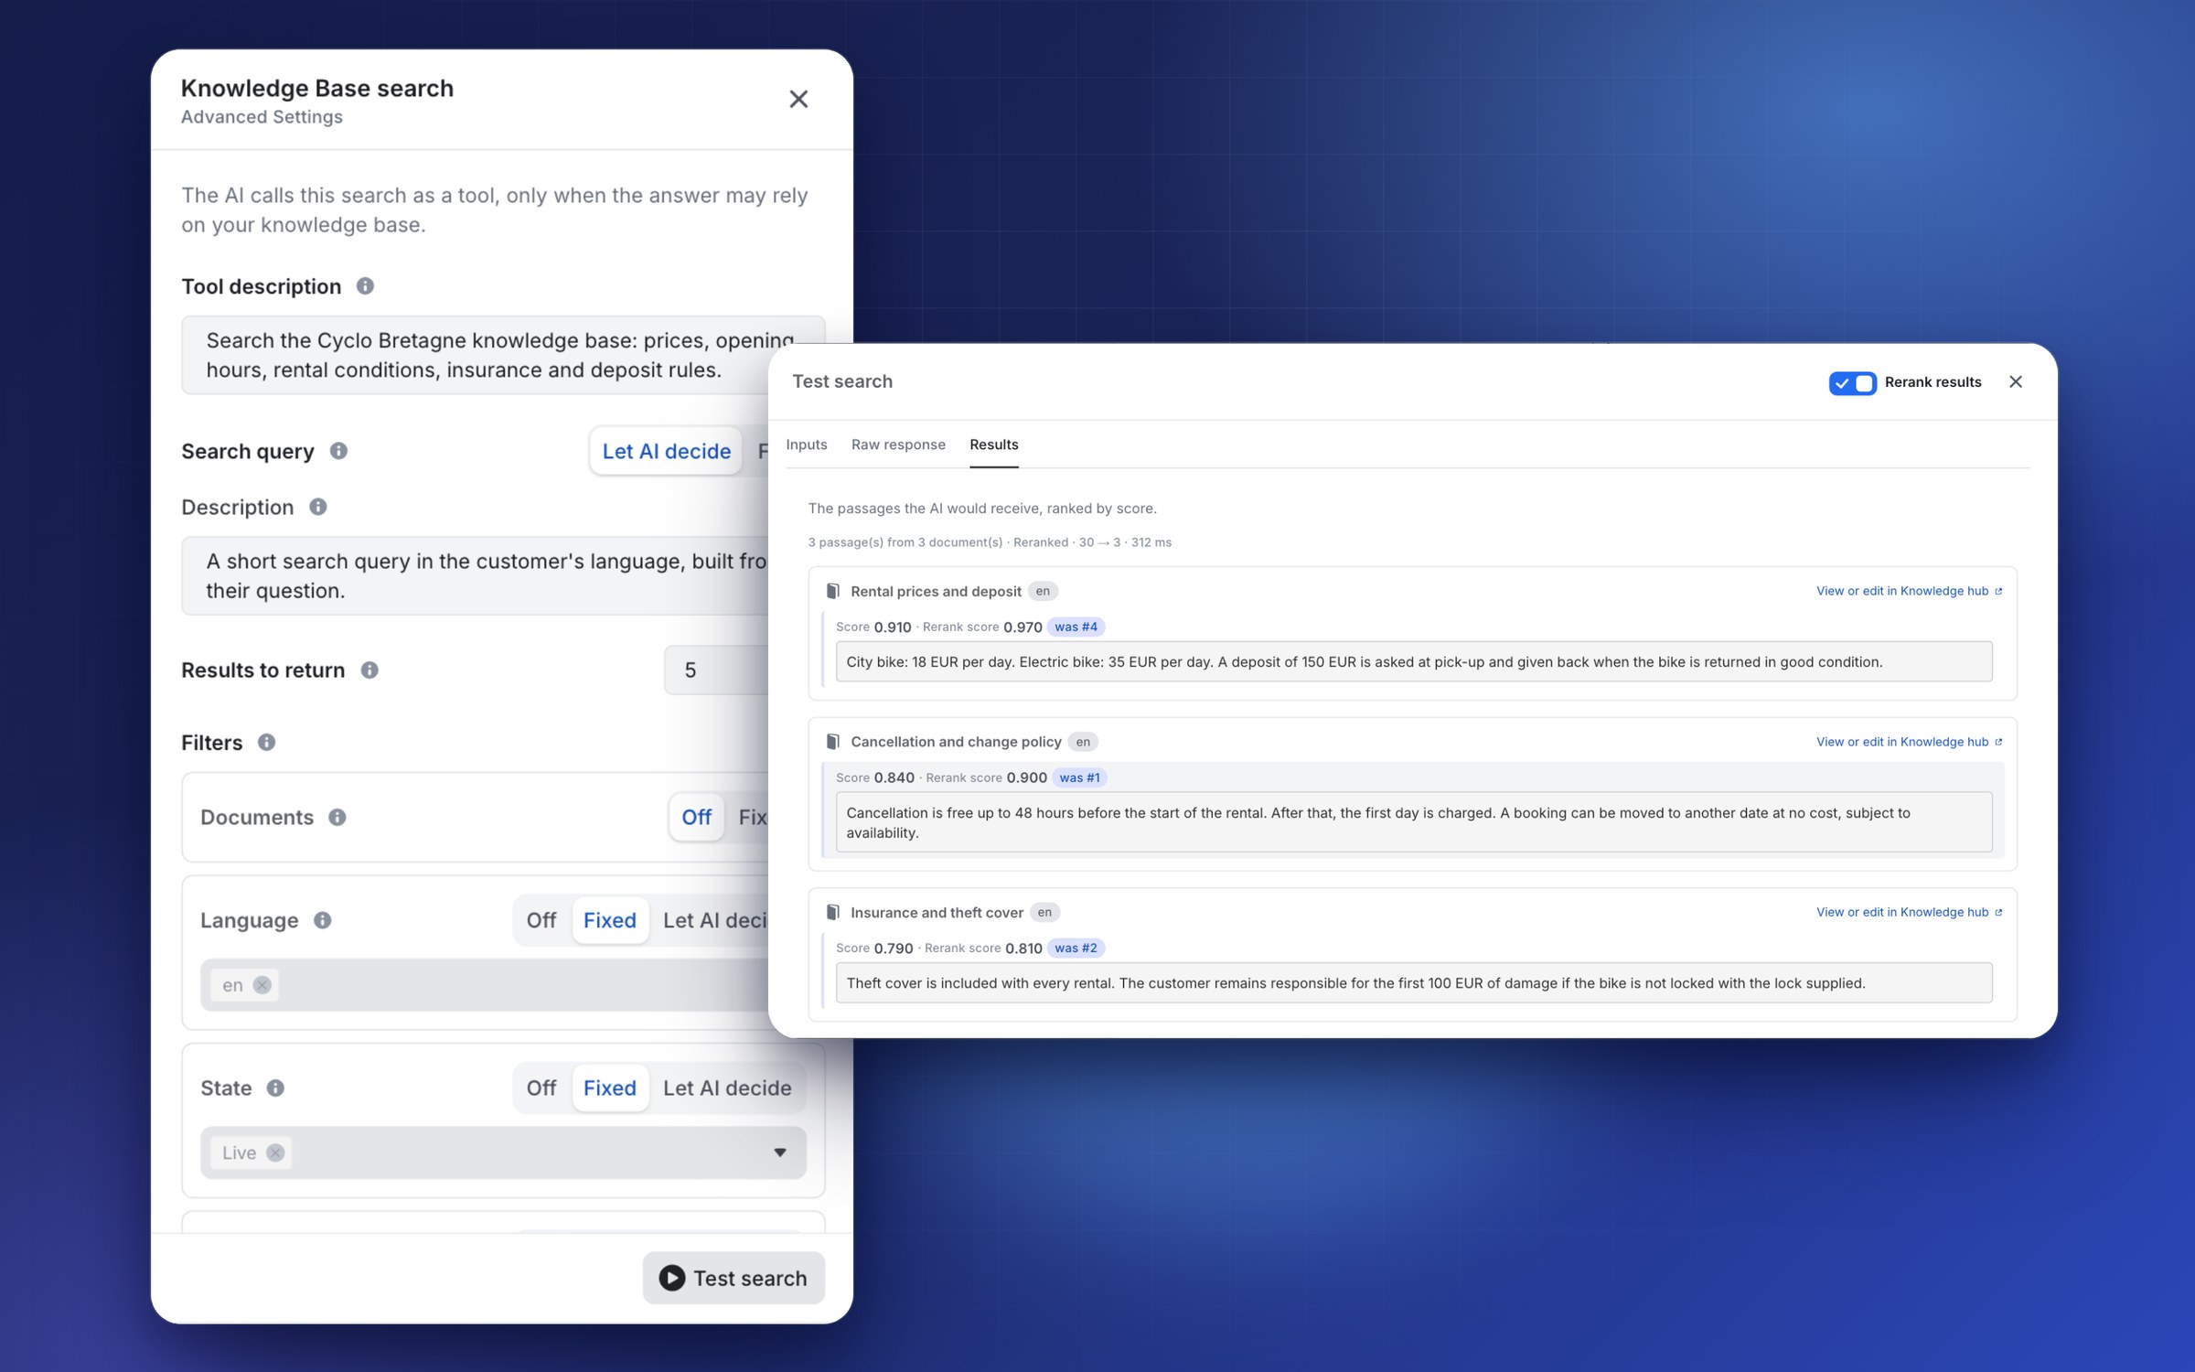Viewport: 2195px width, 1372px height.
Task: Set State filter to Fixed
Action: click(610, 1088)
